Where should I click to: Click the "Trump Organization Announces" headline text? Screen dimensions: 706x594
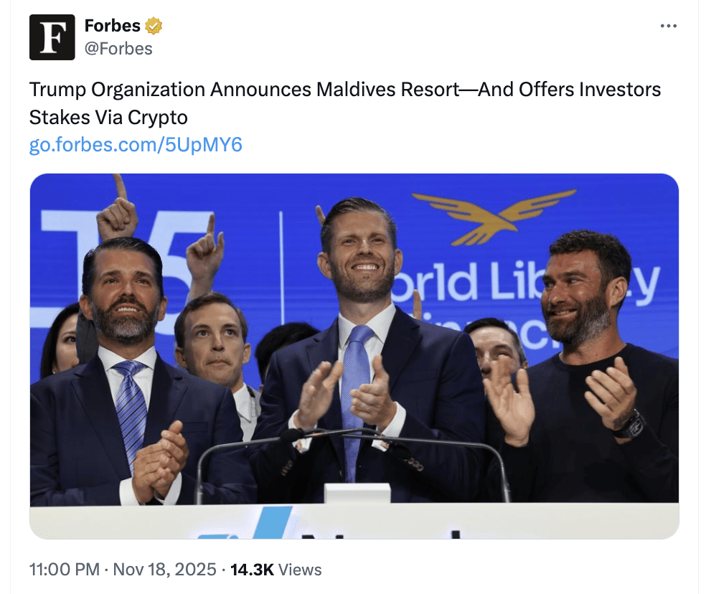(x=169, y=90)
